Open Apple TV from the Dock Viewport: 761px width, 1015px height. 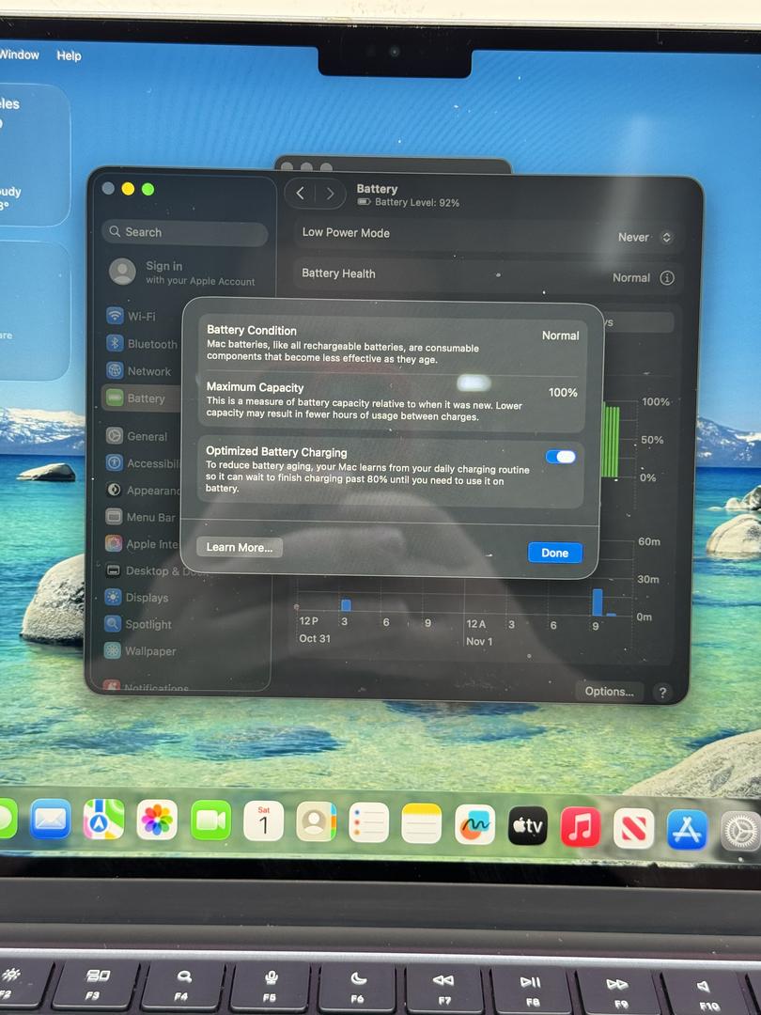[528, 826]
